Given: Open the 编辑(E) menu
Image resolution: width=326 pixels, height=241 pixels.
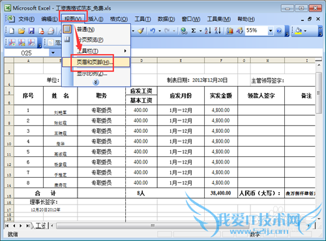Looking at the screenshot, I should pos(50,19).
